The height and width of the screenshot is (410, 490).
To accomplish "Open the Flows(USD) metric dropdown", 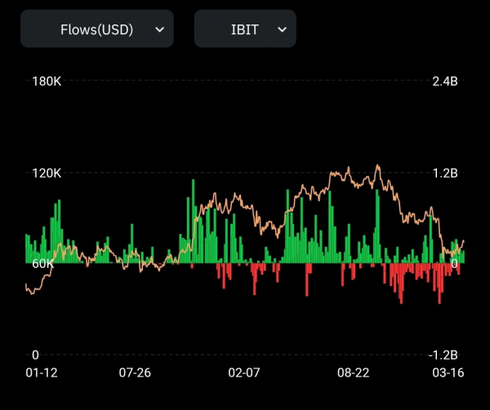I will [x=96, y=29].
